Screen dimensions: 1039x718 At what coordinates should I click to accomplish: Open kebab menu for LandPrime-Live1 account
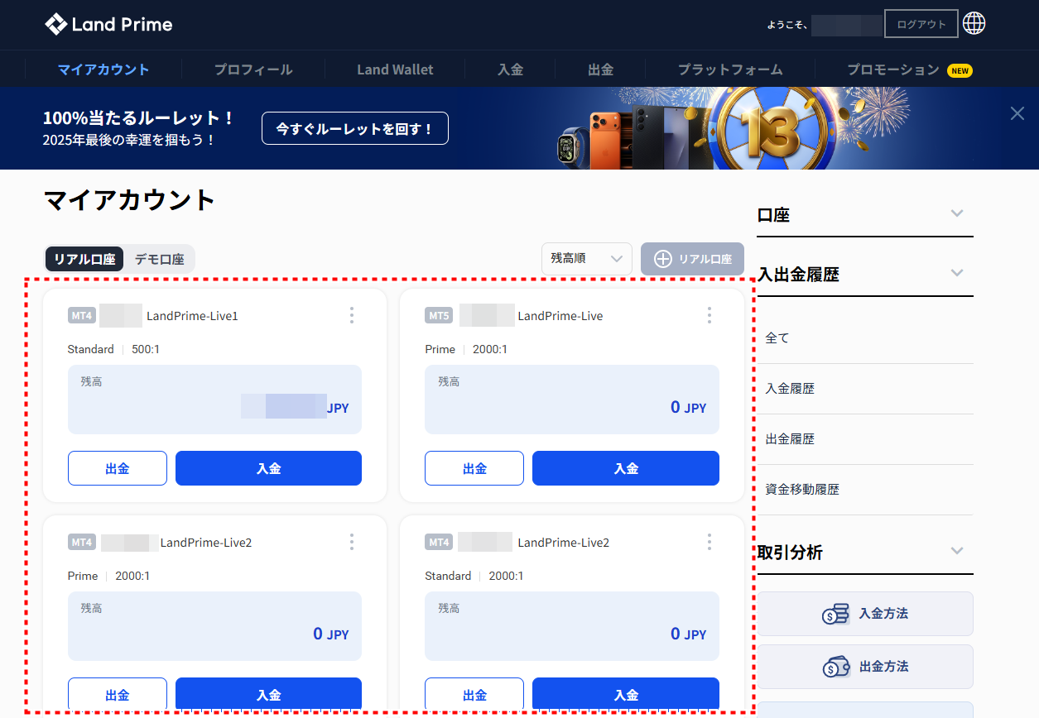point(352,315)
